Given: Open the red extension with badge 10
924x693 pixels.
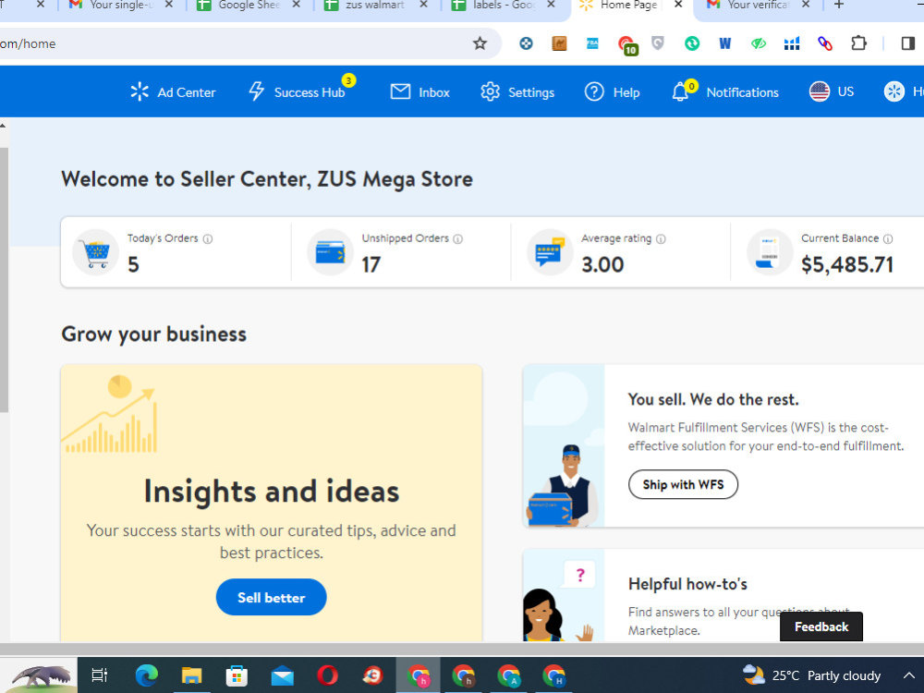Looking at the screenshot, I should (627, 44).
